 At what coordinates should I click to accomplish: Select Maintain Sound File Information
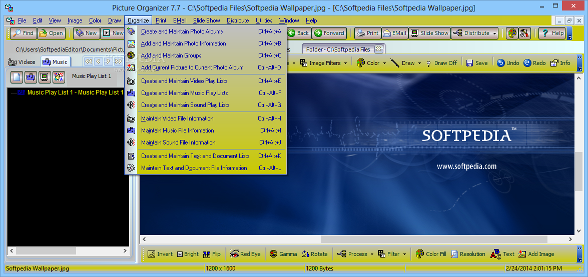coord(206,142)
